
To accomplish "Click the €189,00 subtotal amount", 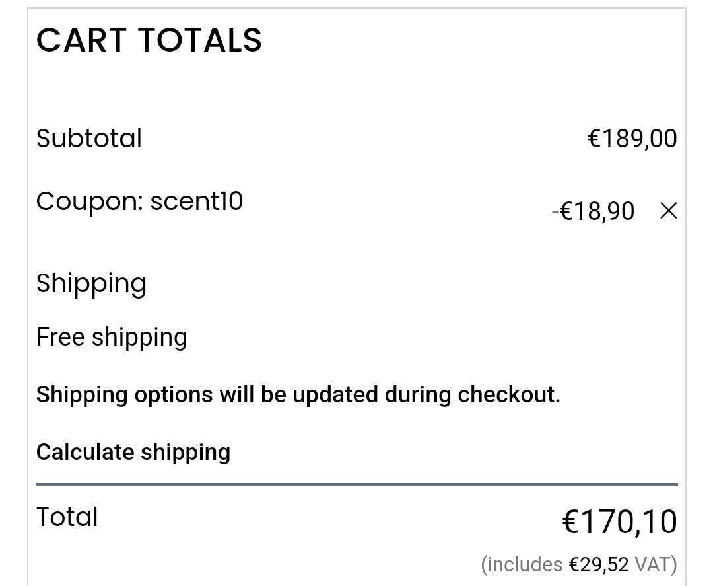I will coord(632,139).
